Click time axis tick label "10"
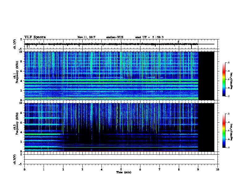This screenshot has width=245, height=190. coord(217,169)
